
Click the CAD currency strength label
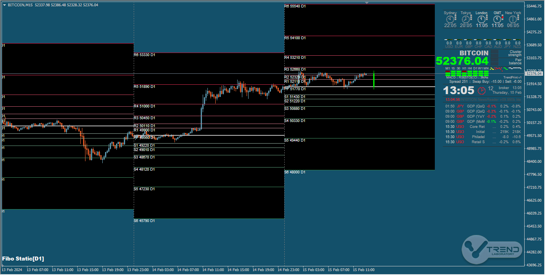(488, 47)
